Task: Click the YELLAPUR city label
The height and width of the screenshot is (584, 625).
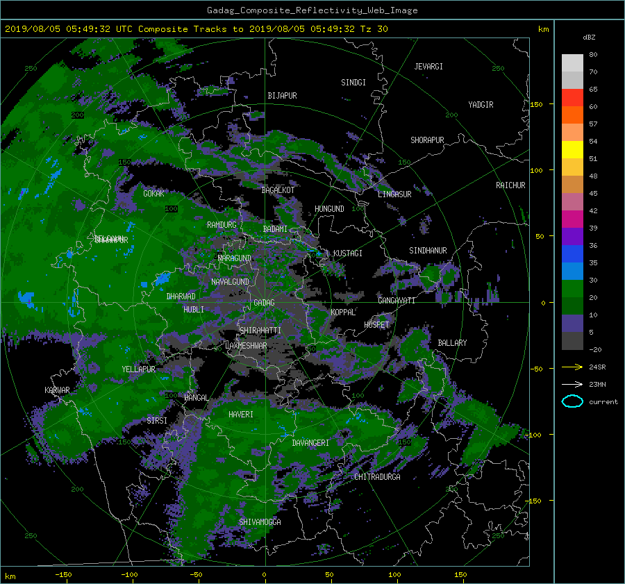Action: point(138,369)
